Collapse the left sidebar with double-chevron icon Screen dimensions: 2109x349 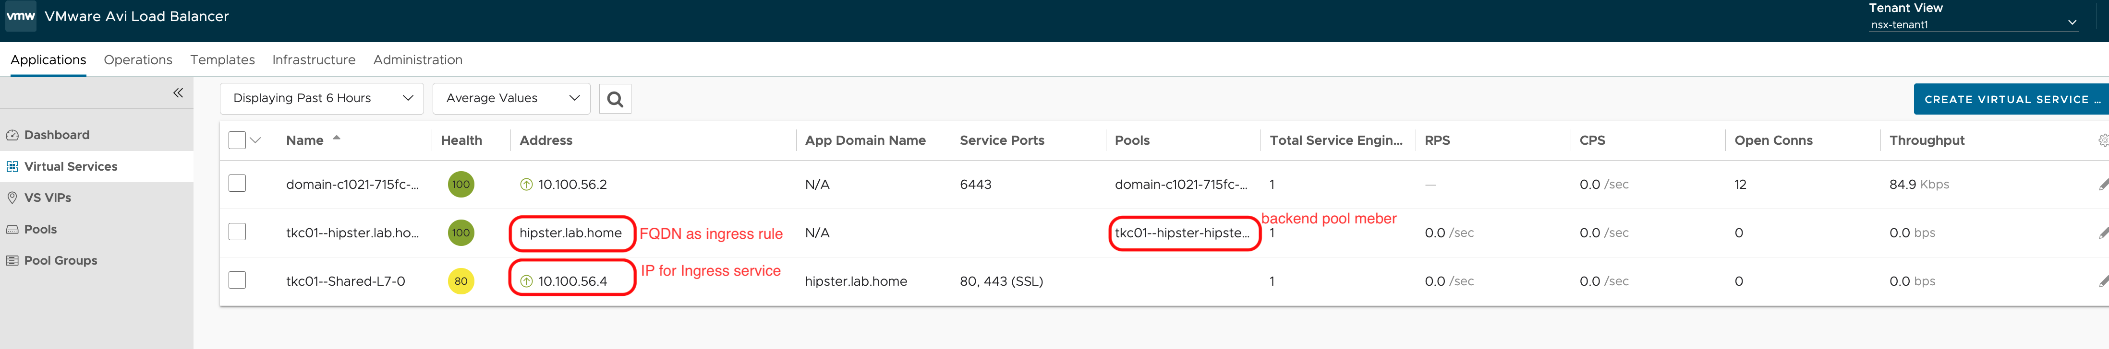pos(178,93)
